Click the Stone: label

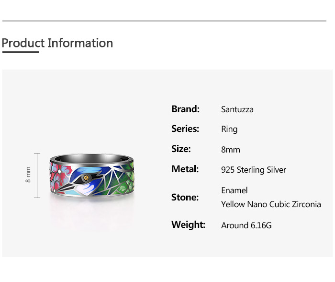coord(185,197)
